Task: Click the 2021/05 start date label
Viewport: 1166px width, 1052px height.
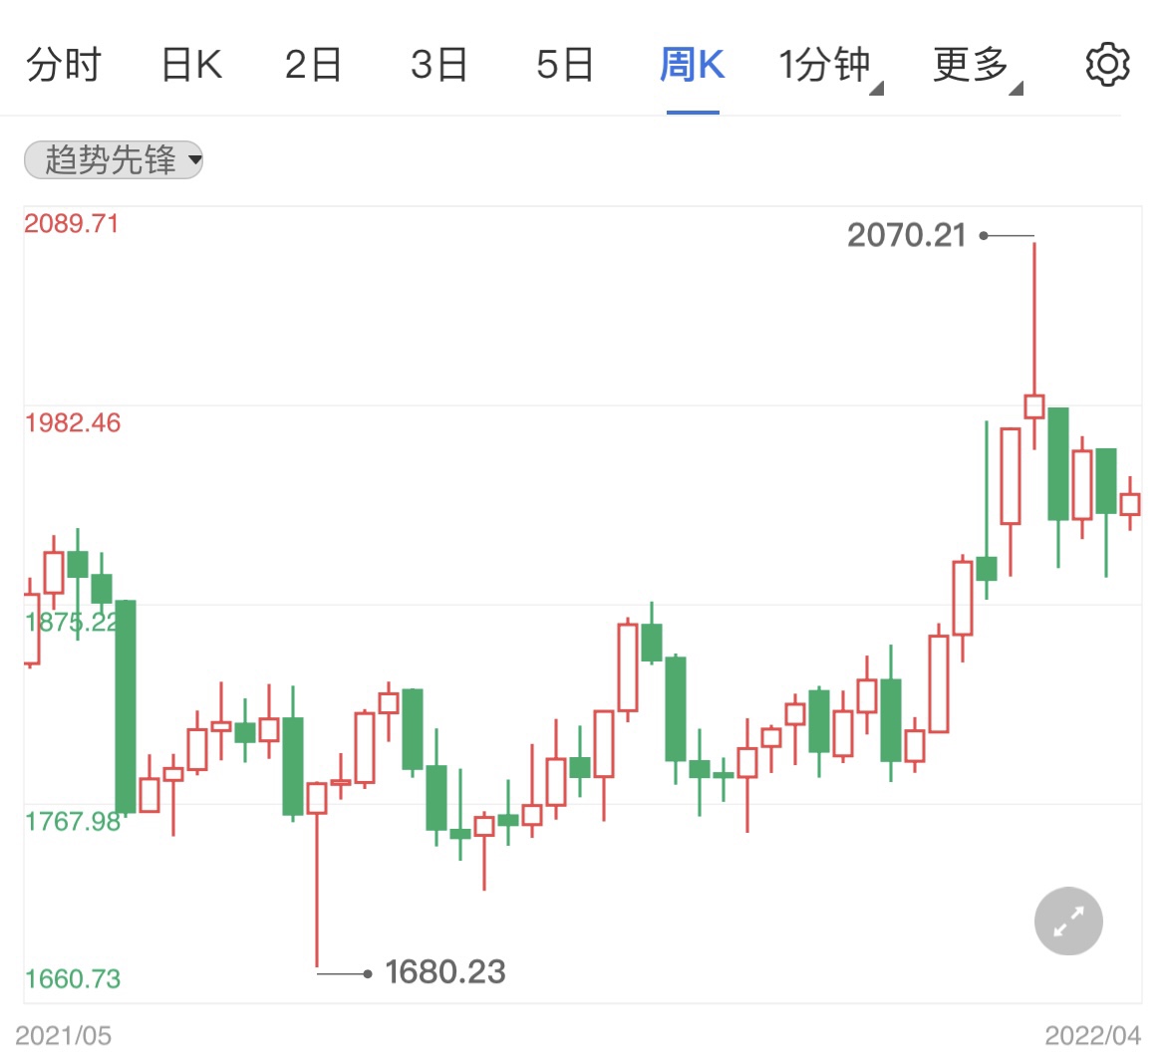Action: tap(63, 1036)
